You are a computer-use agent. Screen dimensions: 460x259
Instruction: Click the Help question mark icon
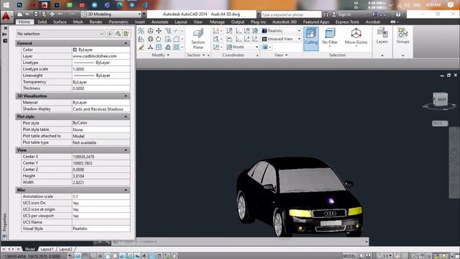point(398,14)
